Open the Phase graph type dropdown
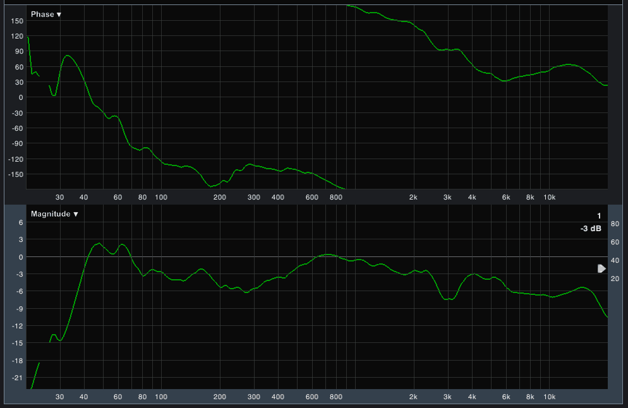 coord(46,15)
